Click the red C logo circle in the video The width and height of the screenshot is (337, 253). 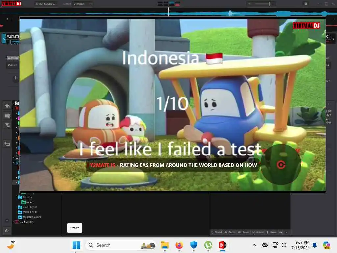pos(281,165)
